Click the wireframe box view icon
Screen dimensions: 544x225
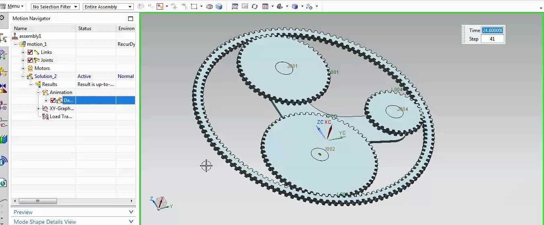click(219, 6)
